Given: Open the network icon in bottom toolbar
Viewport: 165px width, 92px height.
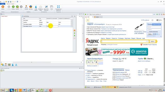Looking at the screenshot, I should pos(16,65).
